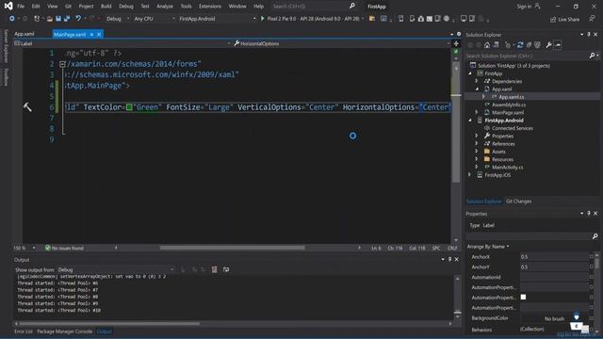Click the No issues found status indicator
Viewport: 603px width, 339px height.
64,248
